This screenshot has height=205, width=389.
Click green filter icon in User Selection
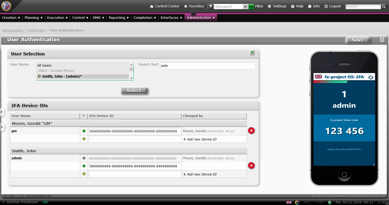pos(252,53)
